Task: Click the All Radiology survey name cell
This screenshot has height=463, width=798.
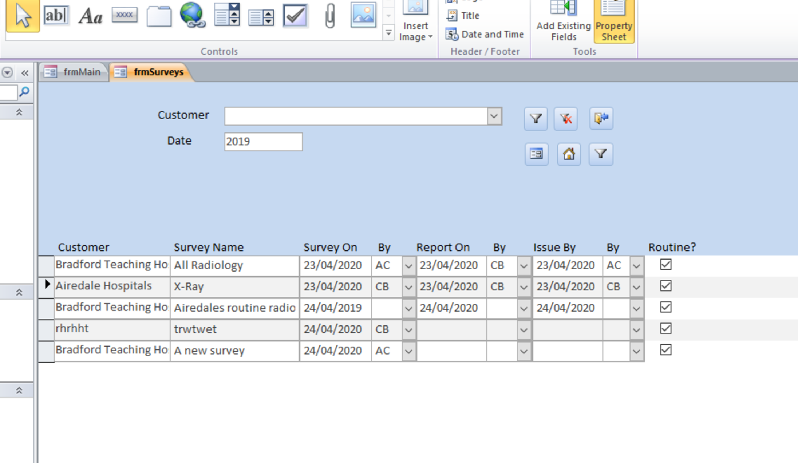Action: pos(235,265)
